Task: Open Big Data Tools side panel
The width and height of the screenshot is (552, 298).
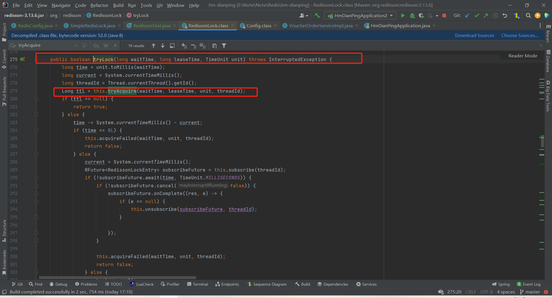Action: point(548,96)
